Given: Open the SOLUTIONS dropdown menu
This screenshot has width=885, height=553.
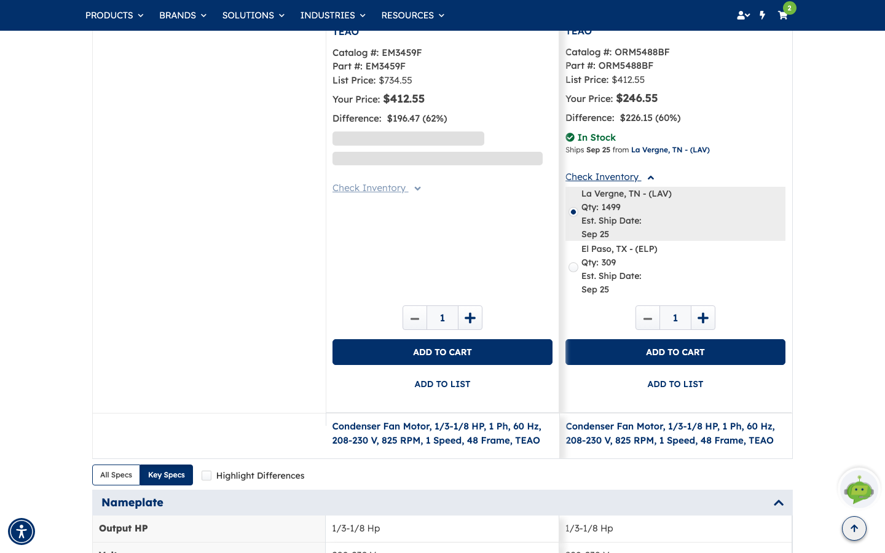Looking at the screenshot, I should tap(253, 15).
